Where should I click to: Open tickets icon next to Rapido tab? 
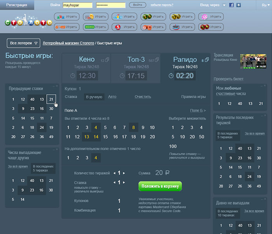tap(206, 59)
